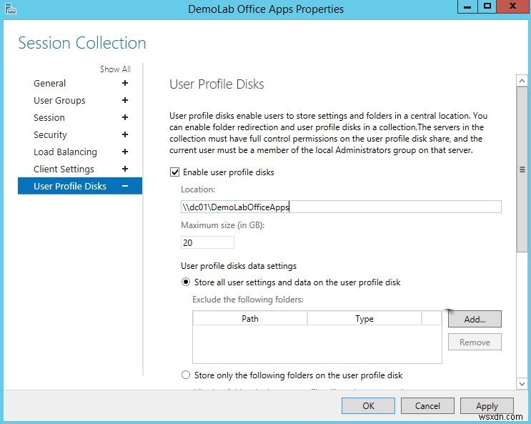Image resolution: width=531 pixels, height=424 pixels.
Task: Select Store only the following folders option
Action: point(186,375)
